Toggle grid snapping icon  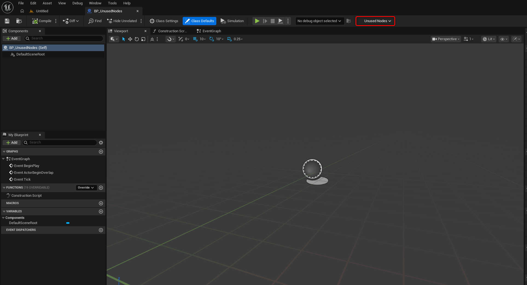pos(195,39)
